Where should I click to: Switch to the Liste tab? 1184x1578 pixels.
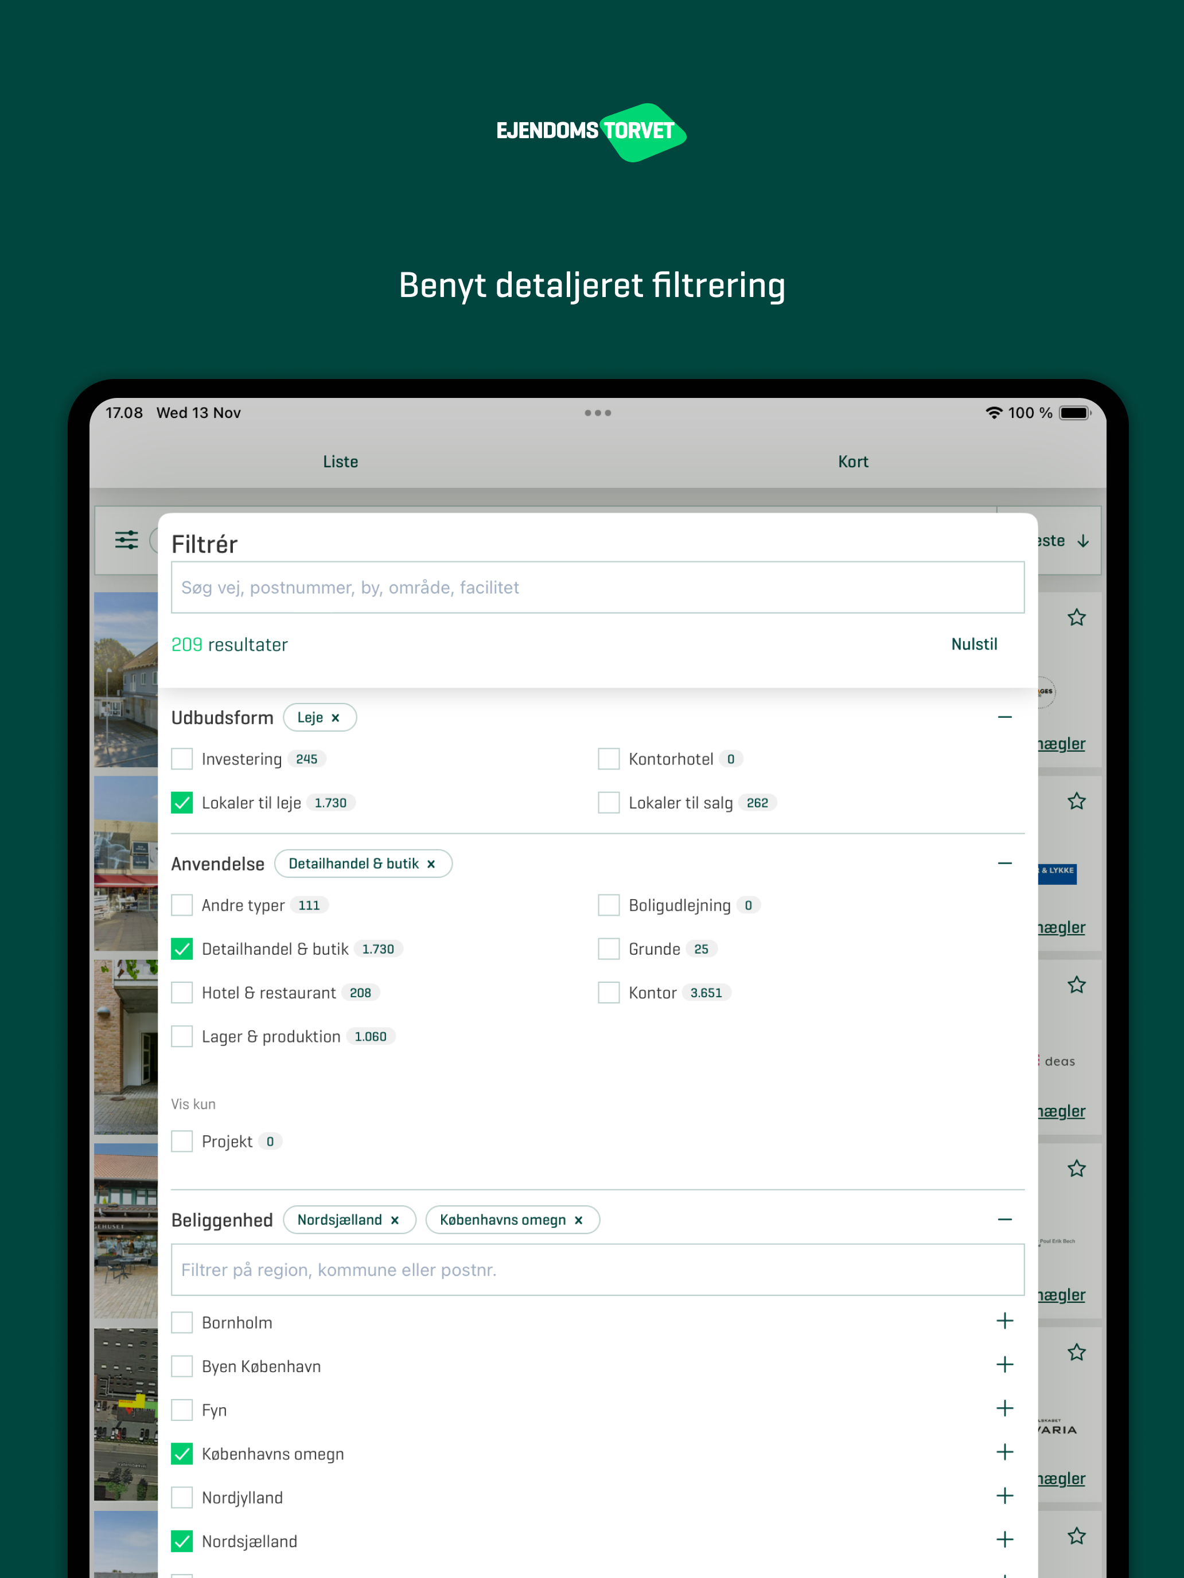click(340, 462)
